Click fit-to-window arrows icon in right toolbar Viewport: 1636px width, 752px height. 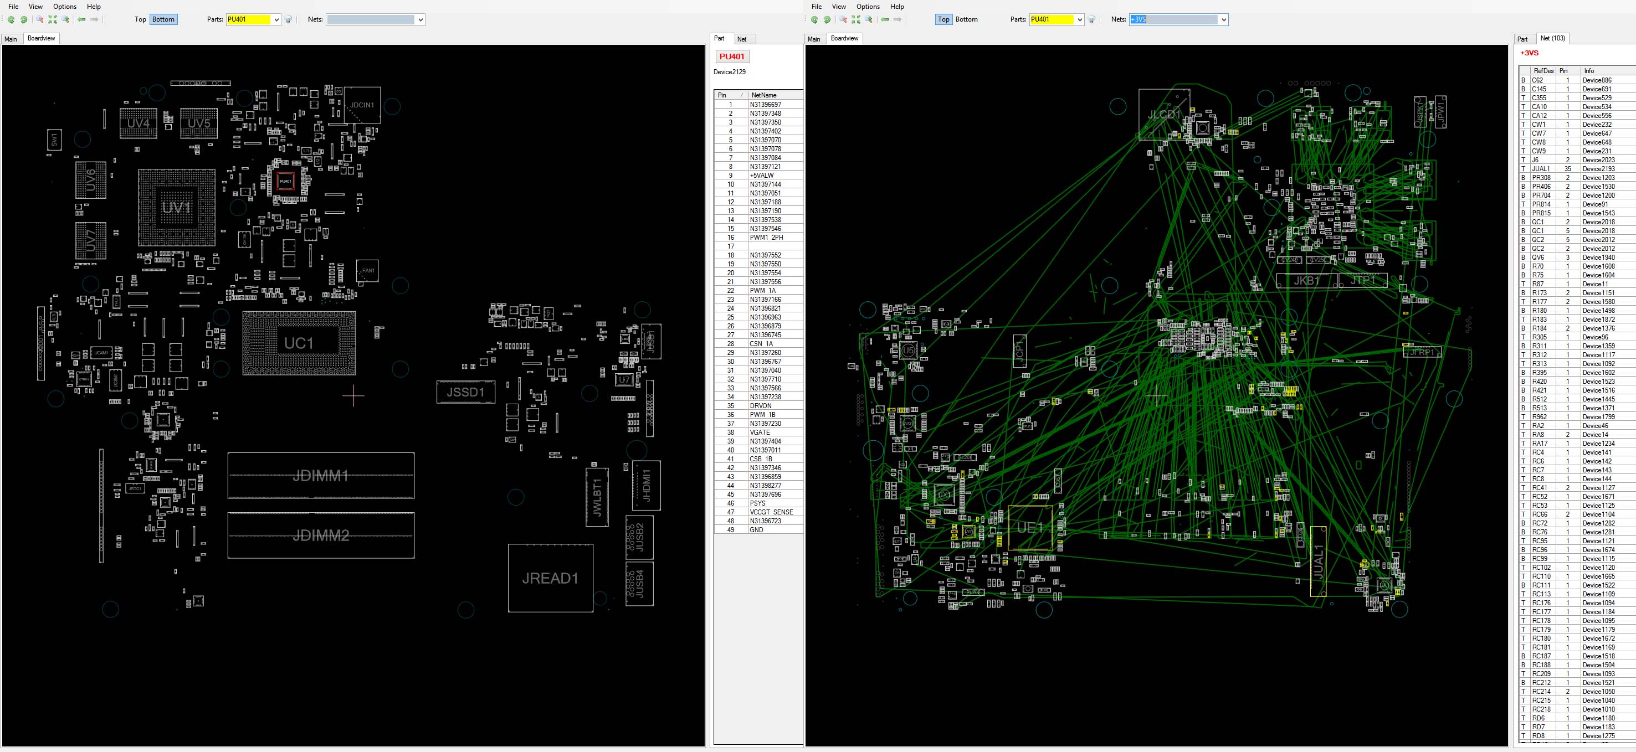point(856,20)
